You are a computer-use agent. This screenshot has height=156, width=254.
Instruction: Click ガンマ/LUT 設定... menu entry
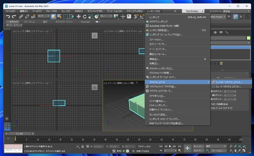pos(177,115)
